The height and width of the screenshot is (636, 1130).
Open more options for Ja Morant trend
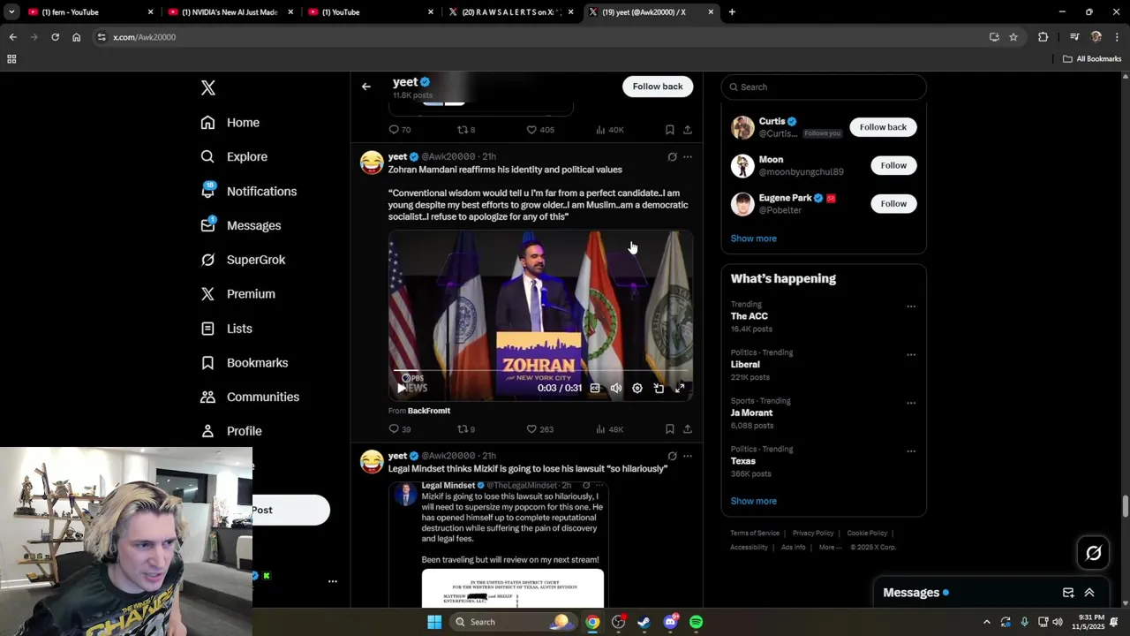click(x=911, y=403)
